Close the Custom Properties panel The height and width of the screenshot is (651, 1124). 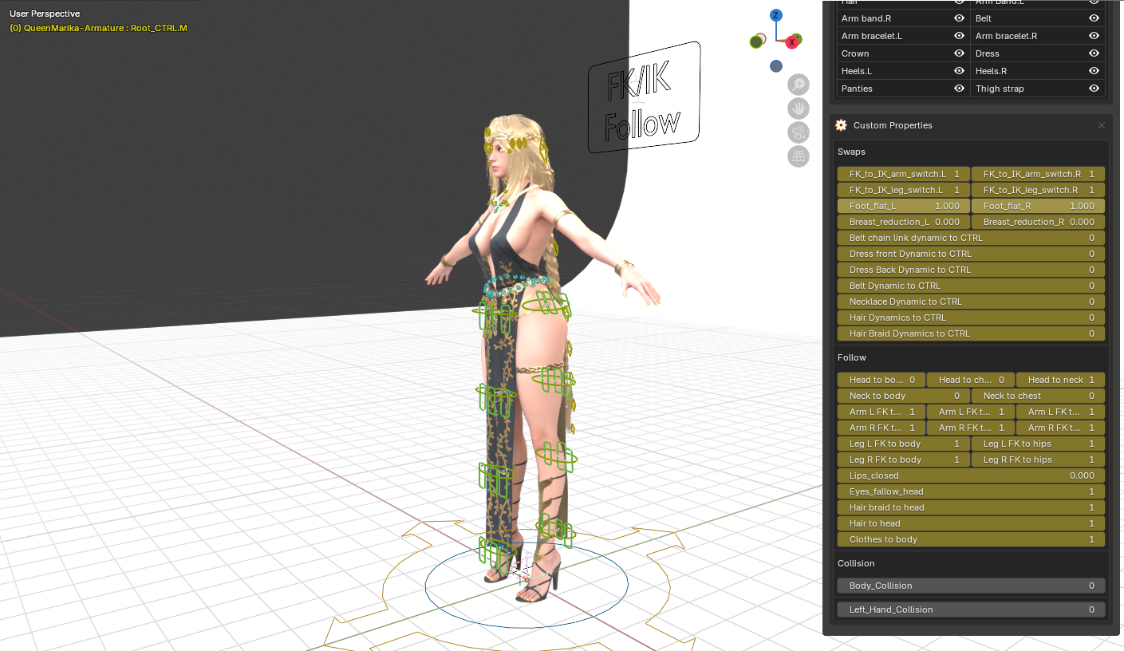coord(1102,125)
